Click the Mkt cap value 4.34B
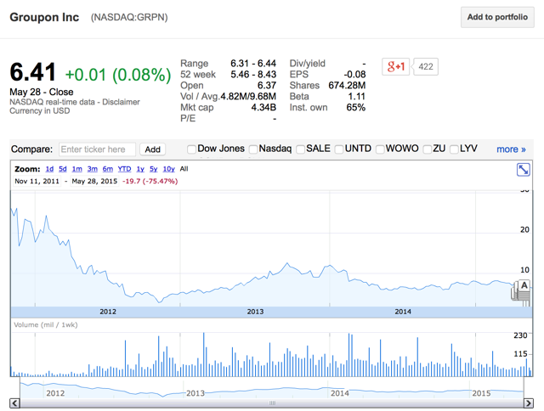The width and height of the screenshot is (544, 411). [x=263, y=108]
